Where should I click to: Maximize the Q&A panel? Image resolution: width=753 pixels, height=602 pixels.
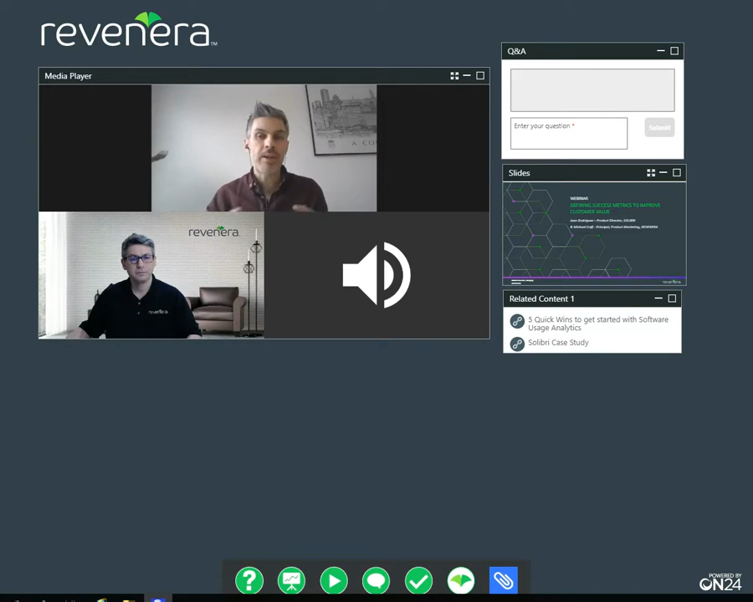coord(674,51)
